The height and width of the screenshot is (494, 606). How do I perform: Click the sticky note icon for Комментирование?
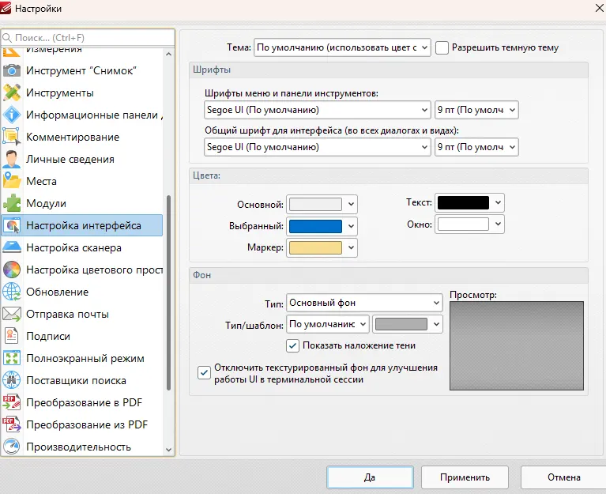tap(12, 137)
